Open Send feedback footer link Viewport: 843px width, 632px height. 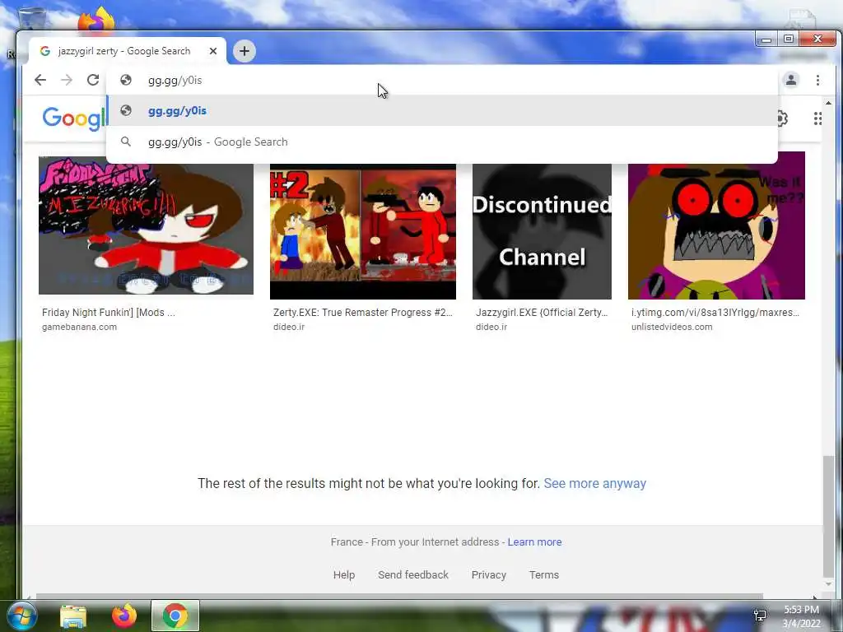[413, 574]
